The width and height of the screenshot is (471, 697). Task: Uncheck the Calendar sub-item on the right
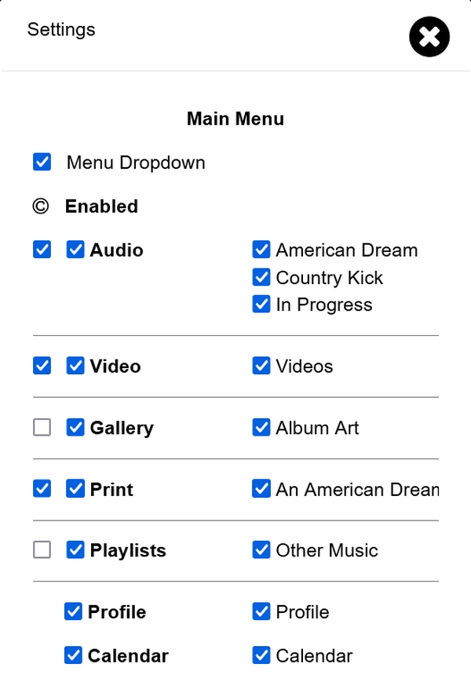point(261,655)
